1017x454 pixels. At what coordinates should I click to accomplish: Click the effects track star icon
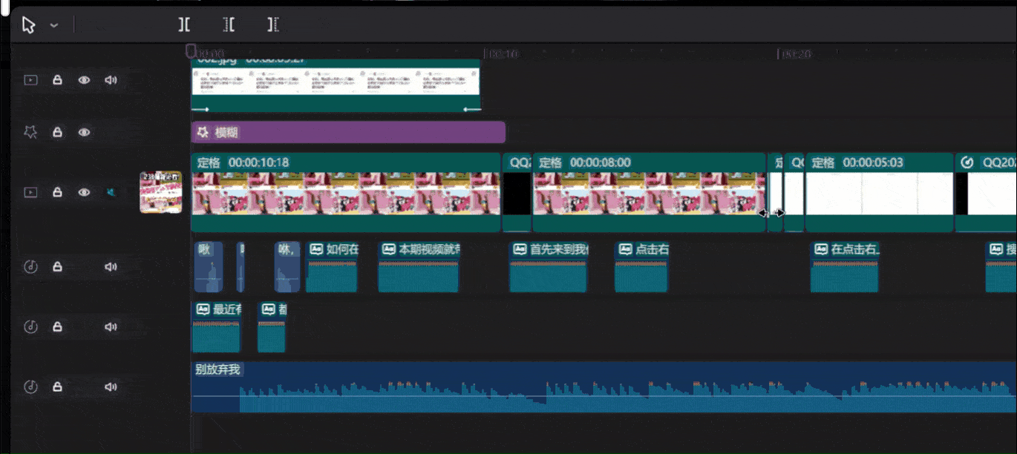30,132
